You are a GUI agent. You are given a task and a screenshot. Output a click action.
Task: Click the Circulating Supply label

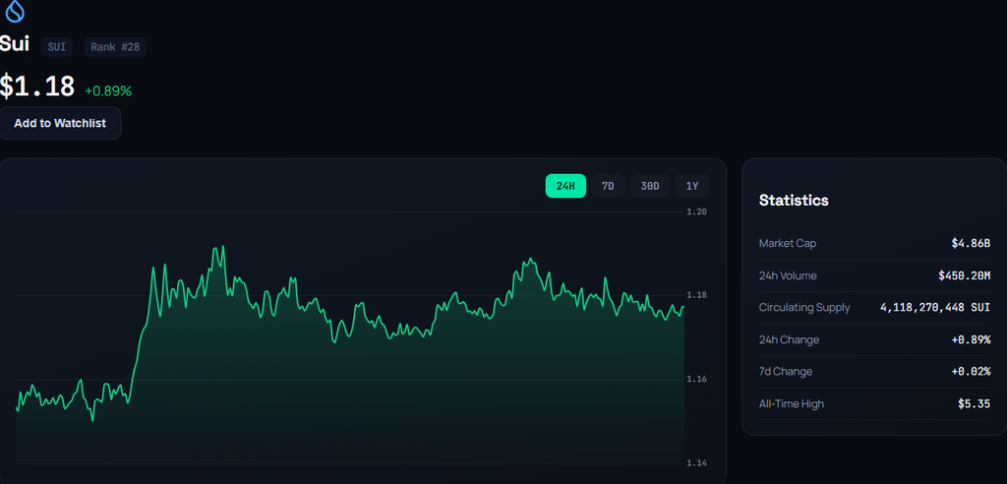coord(804,307)
